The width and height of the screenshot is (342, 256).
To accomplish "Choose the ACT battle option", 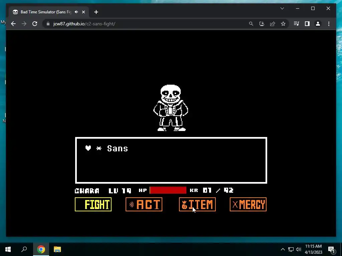I will [x=144, y=204].
